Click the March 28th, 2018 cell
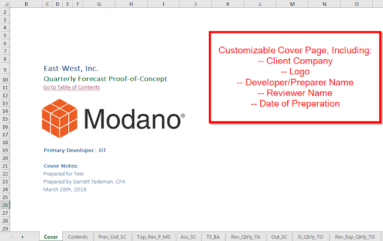The height and width of the screenshot is (241, 383). [x=65, y=190]
